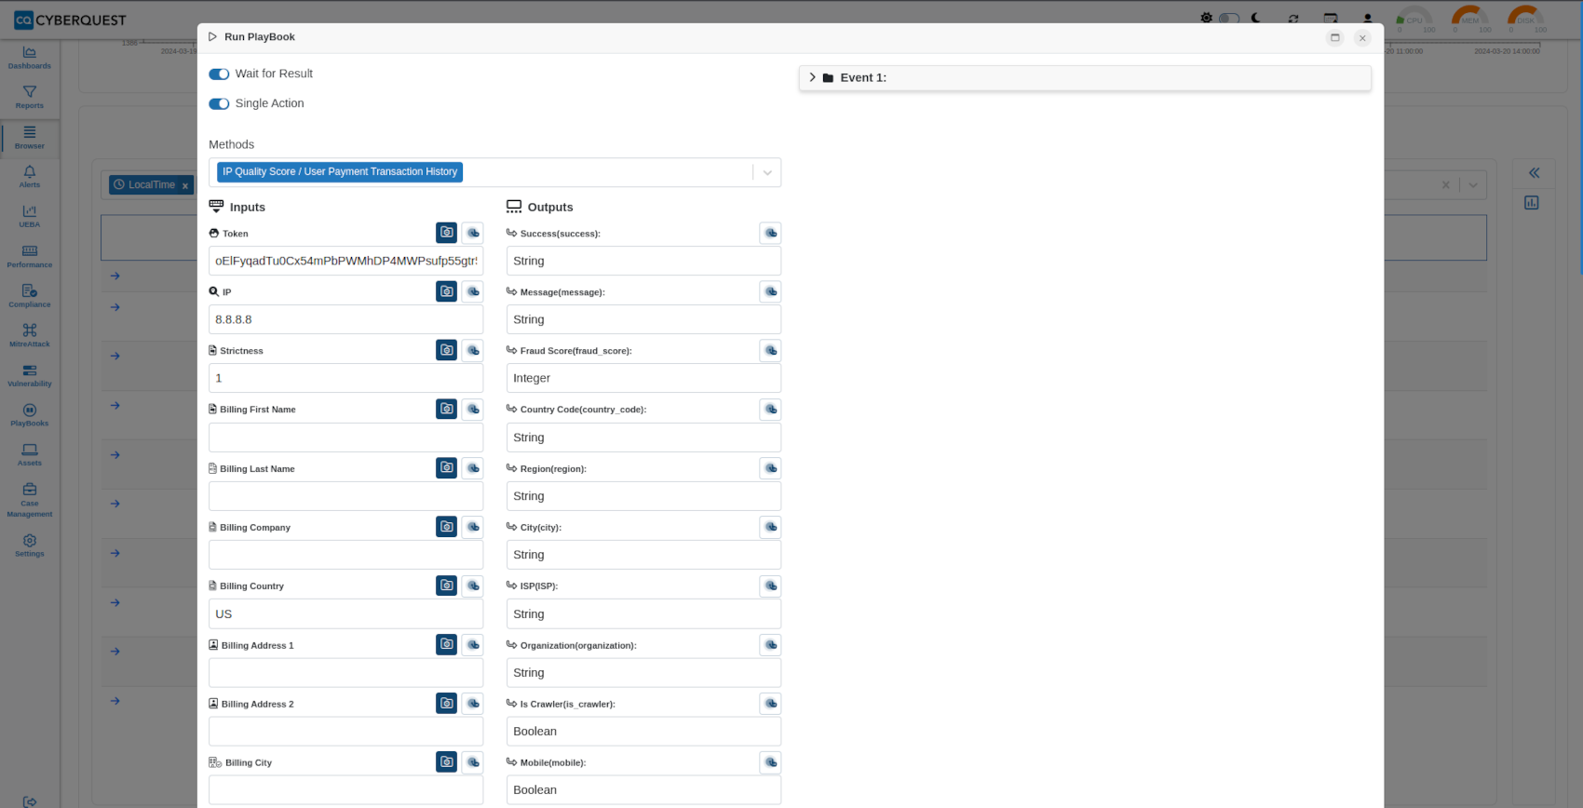Click the Is Crawler output cloud icon

(770, 703)
